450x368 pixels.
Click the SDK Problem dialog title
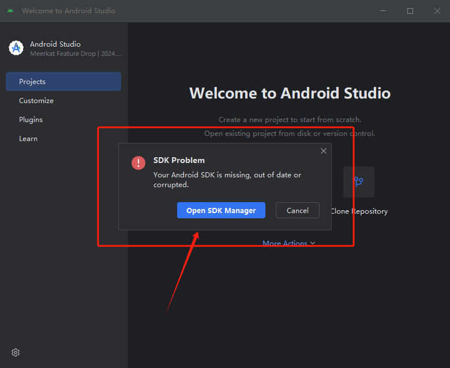pyautogui.click(x=179, y=160)
